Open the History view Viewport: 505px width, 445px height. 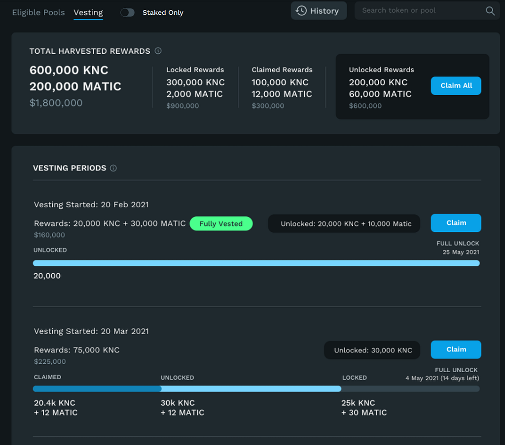point(319,11)
